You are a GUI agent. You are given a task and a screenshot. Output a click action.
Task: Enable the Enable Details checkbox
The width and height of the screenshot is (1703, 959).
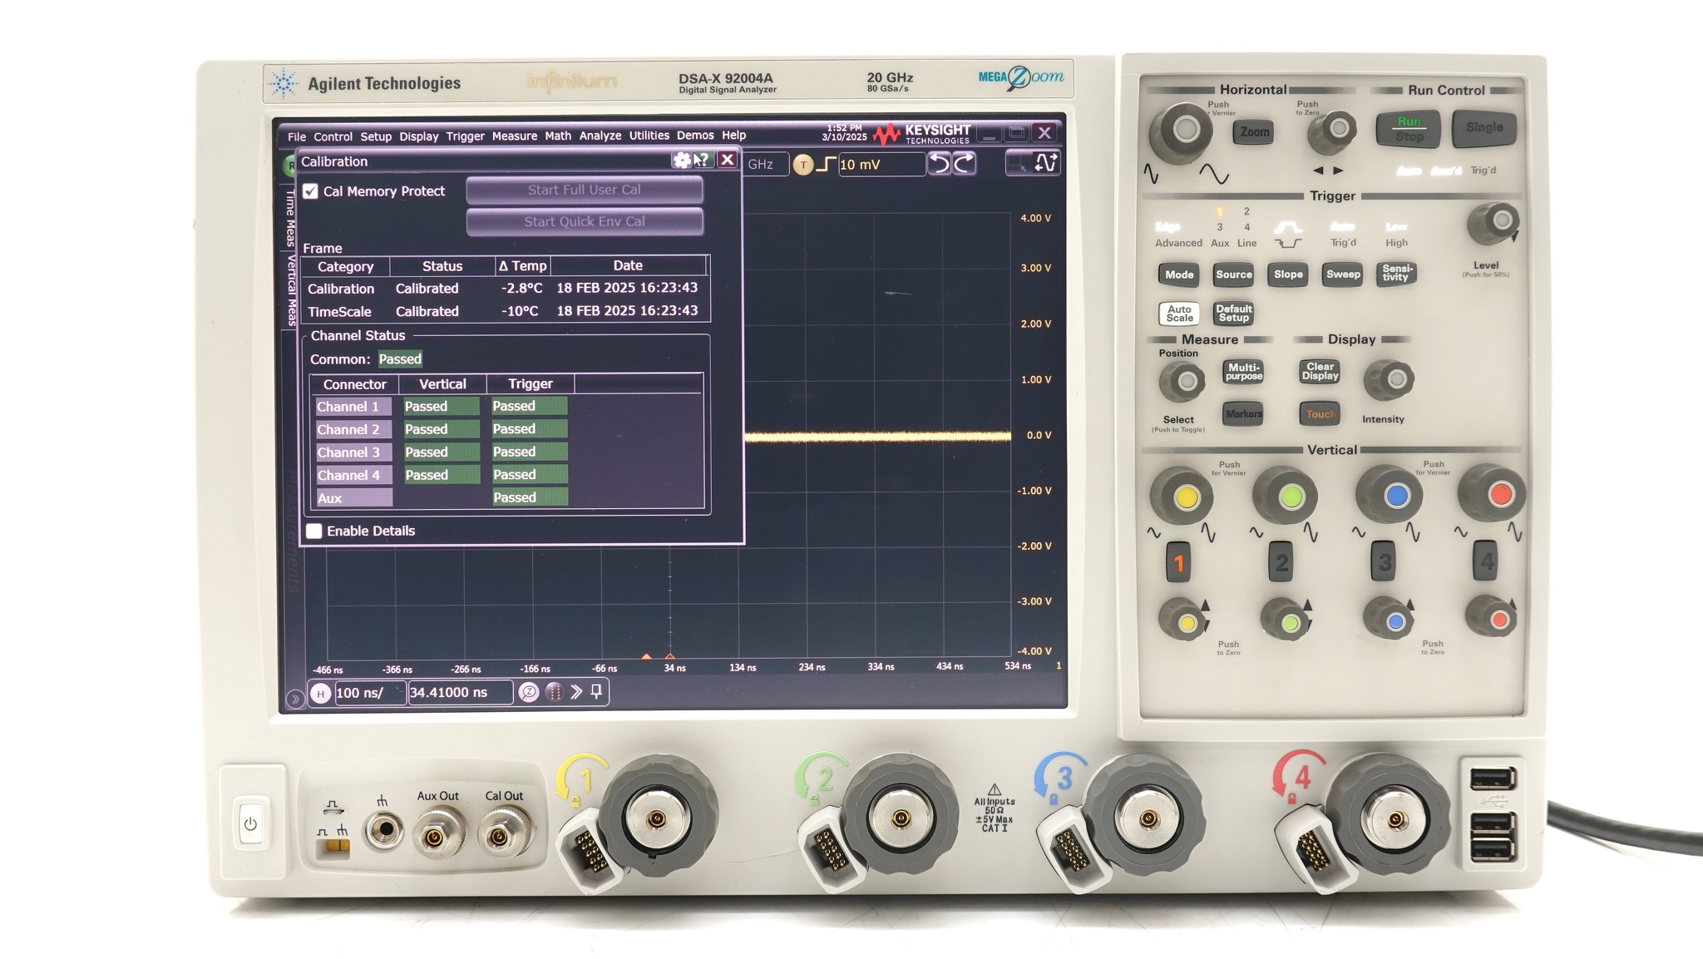(316, 531)
